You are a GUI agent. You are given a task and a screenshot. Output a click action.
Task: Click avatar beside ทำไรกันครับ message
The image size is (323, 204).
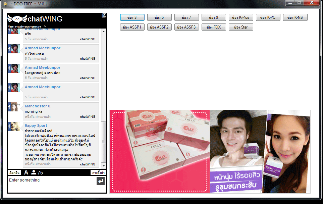(x=14, y=49)
